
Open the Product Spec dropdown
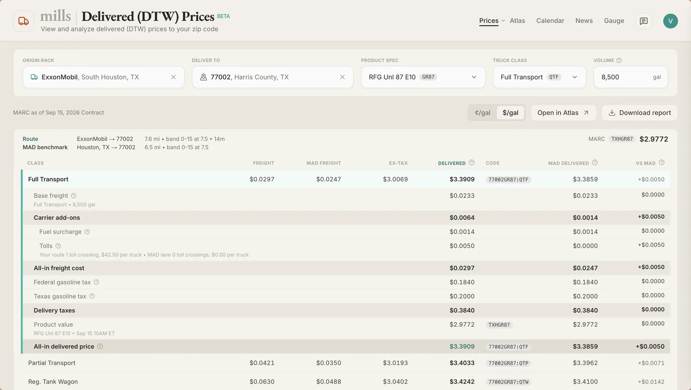click(x=423, y=77)
